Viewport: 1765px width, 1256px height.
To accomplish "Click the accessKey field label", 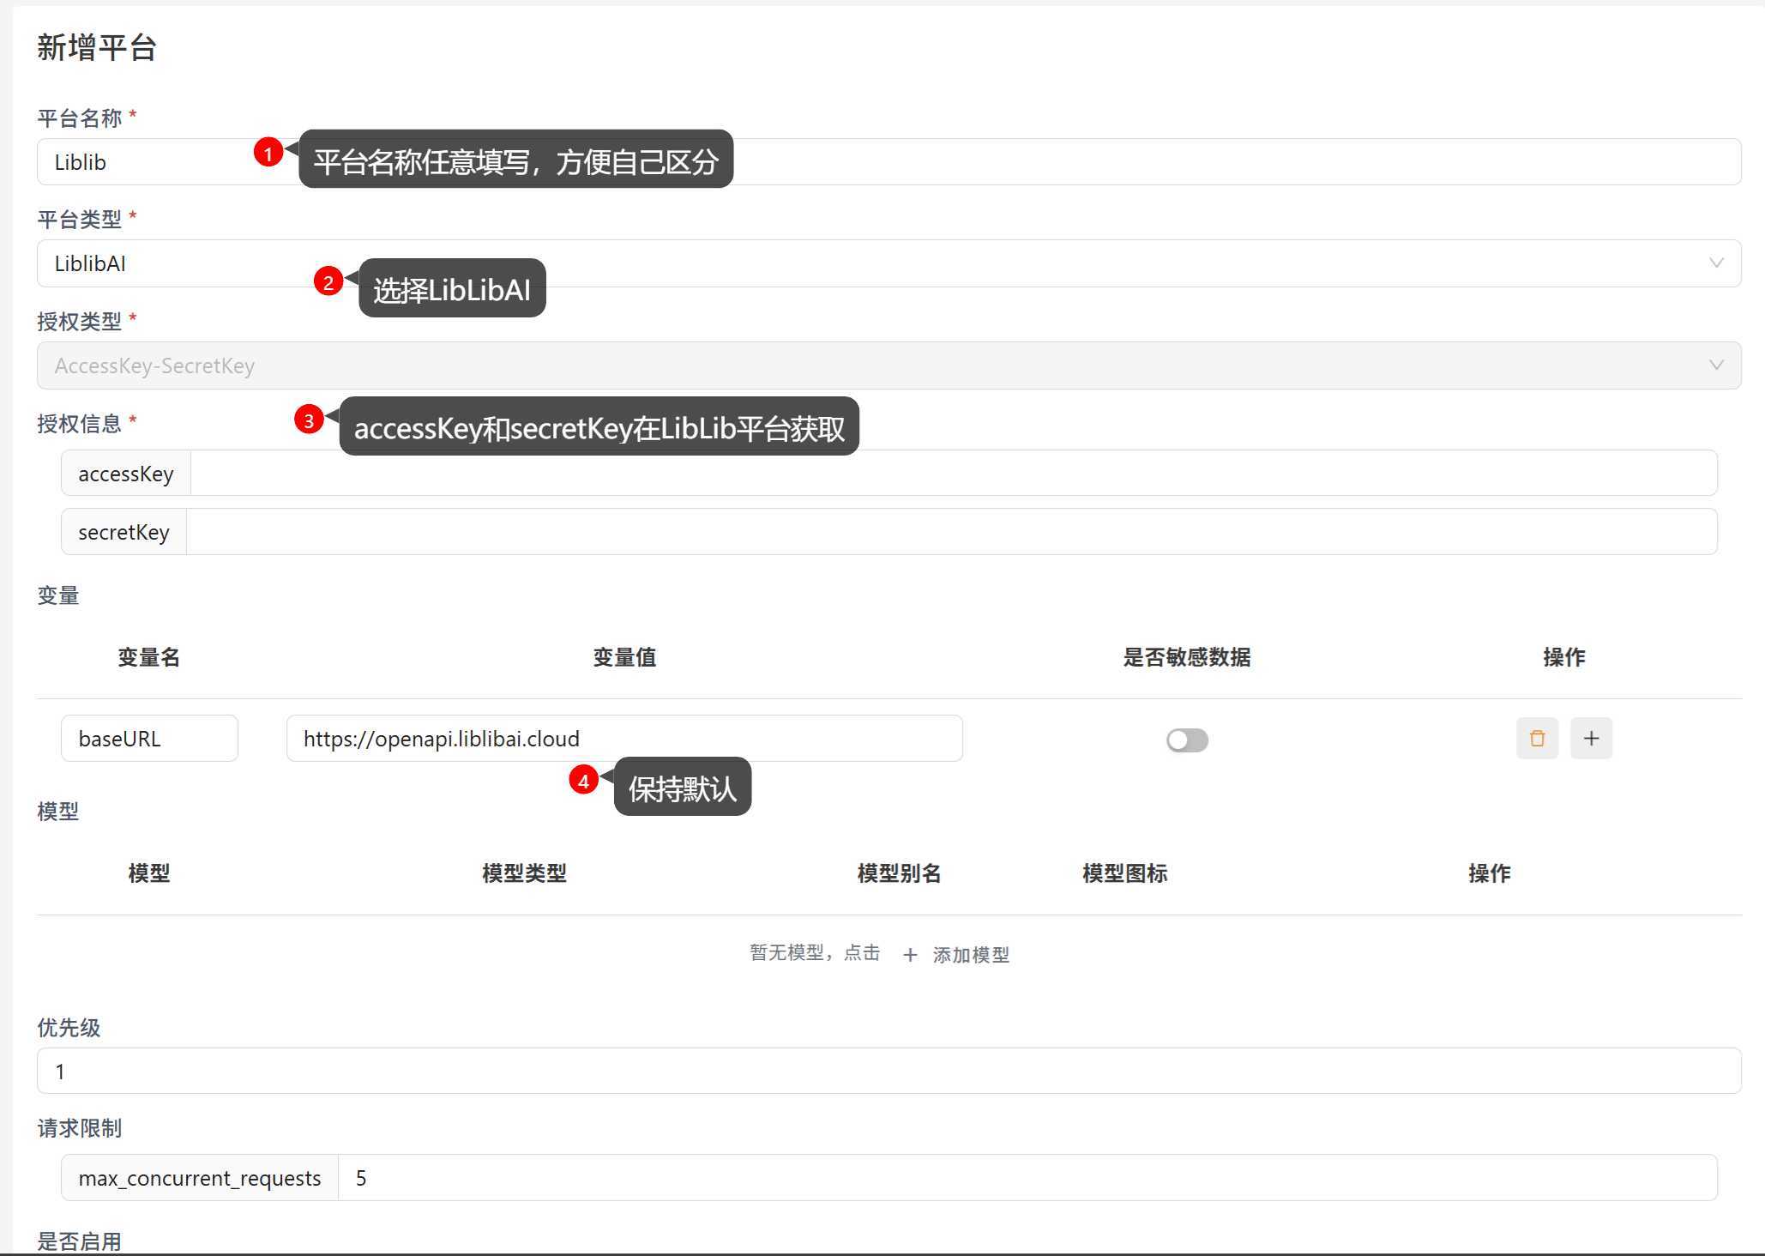I will (x=126, y=473).
